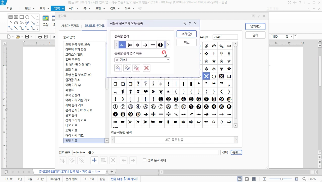The width and height of the screenshot is (322, 182).
Task: Toggle the 선택 문자 확대 checkbox
Action: pos(144,160)
